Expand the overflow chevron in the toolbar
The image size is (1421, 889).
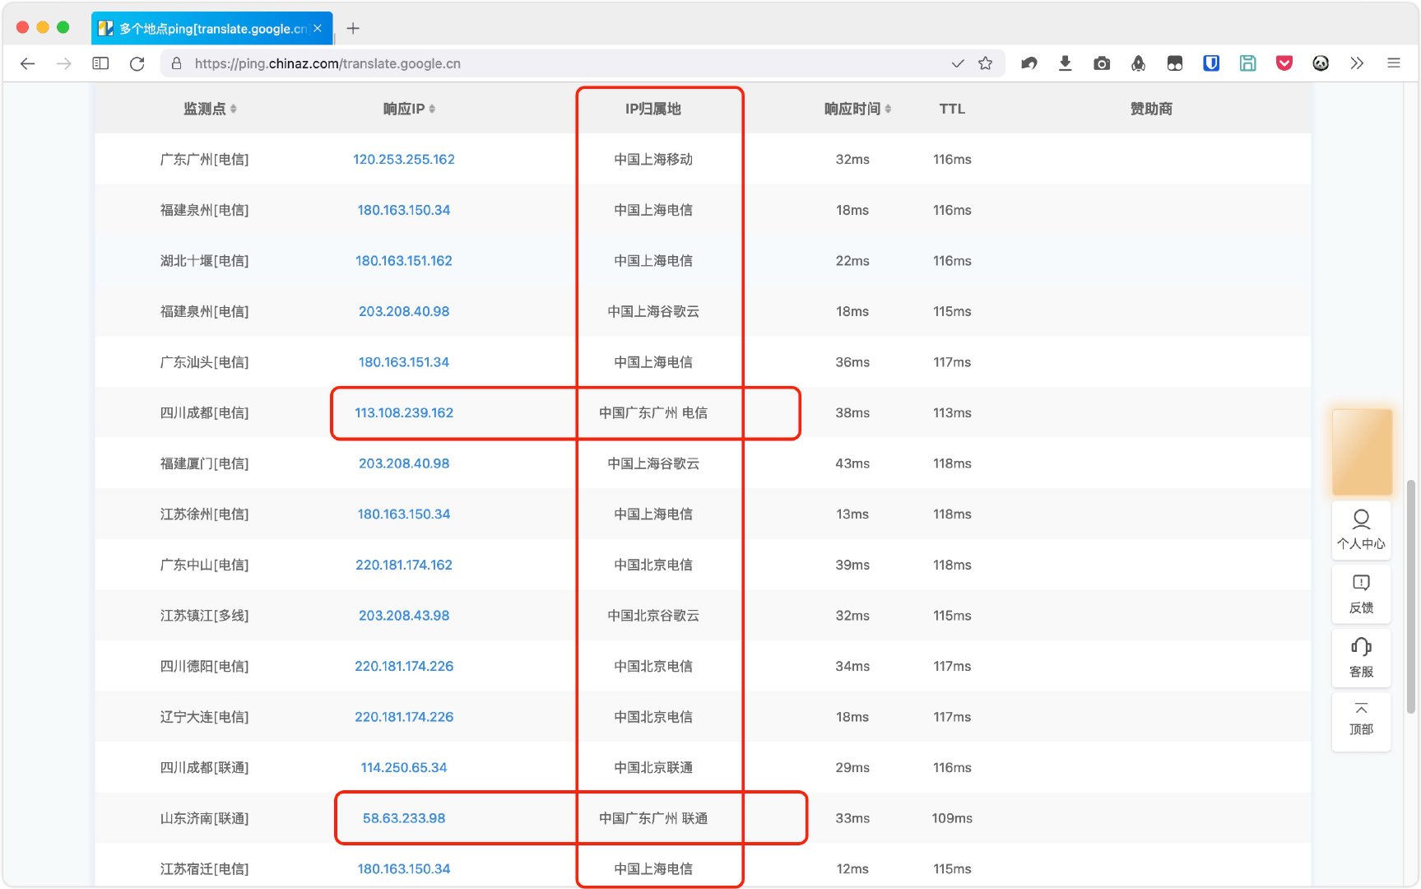click(1358, 63)
